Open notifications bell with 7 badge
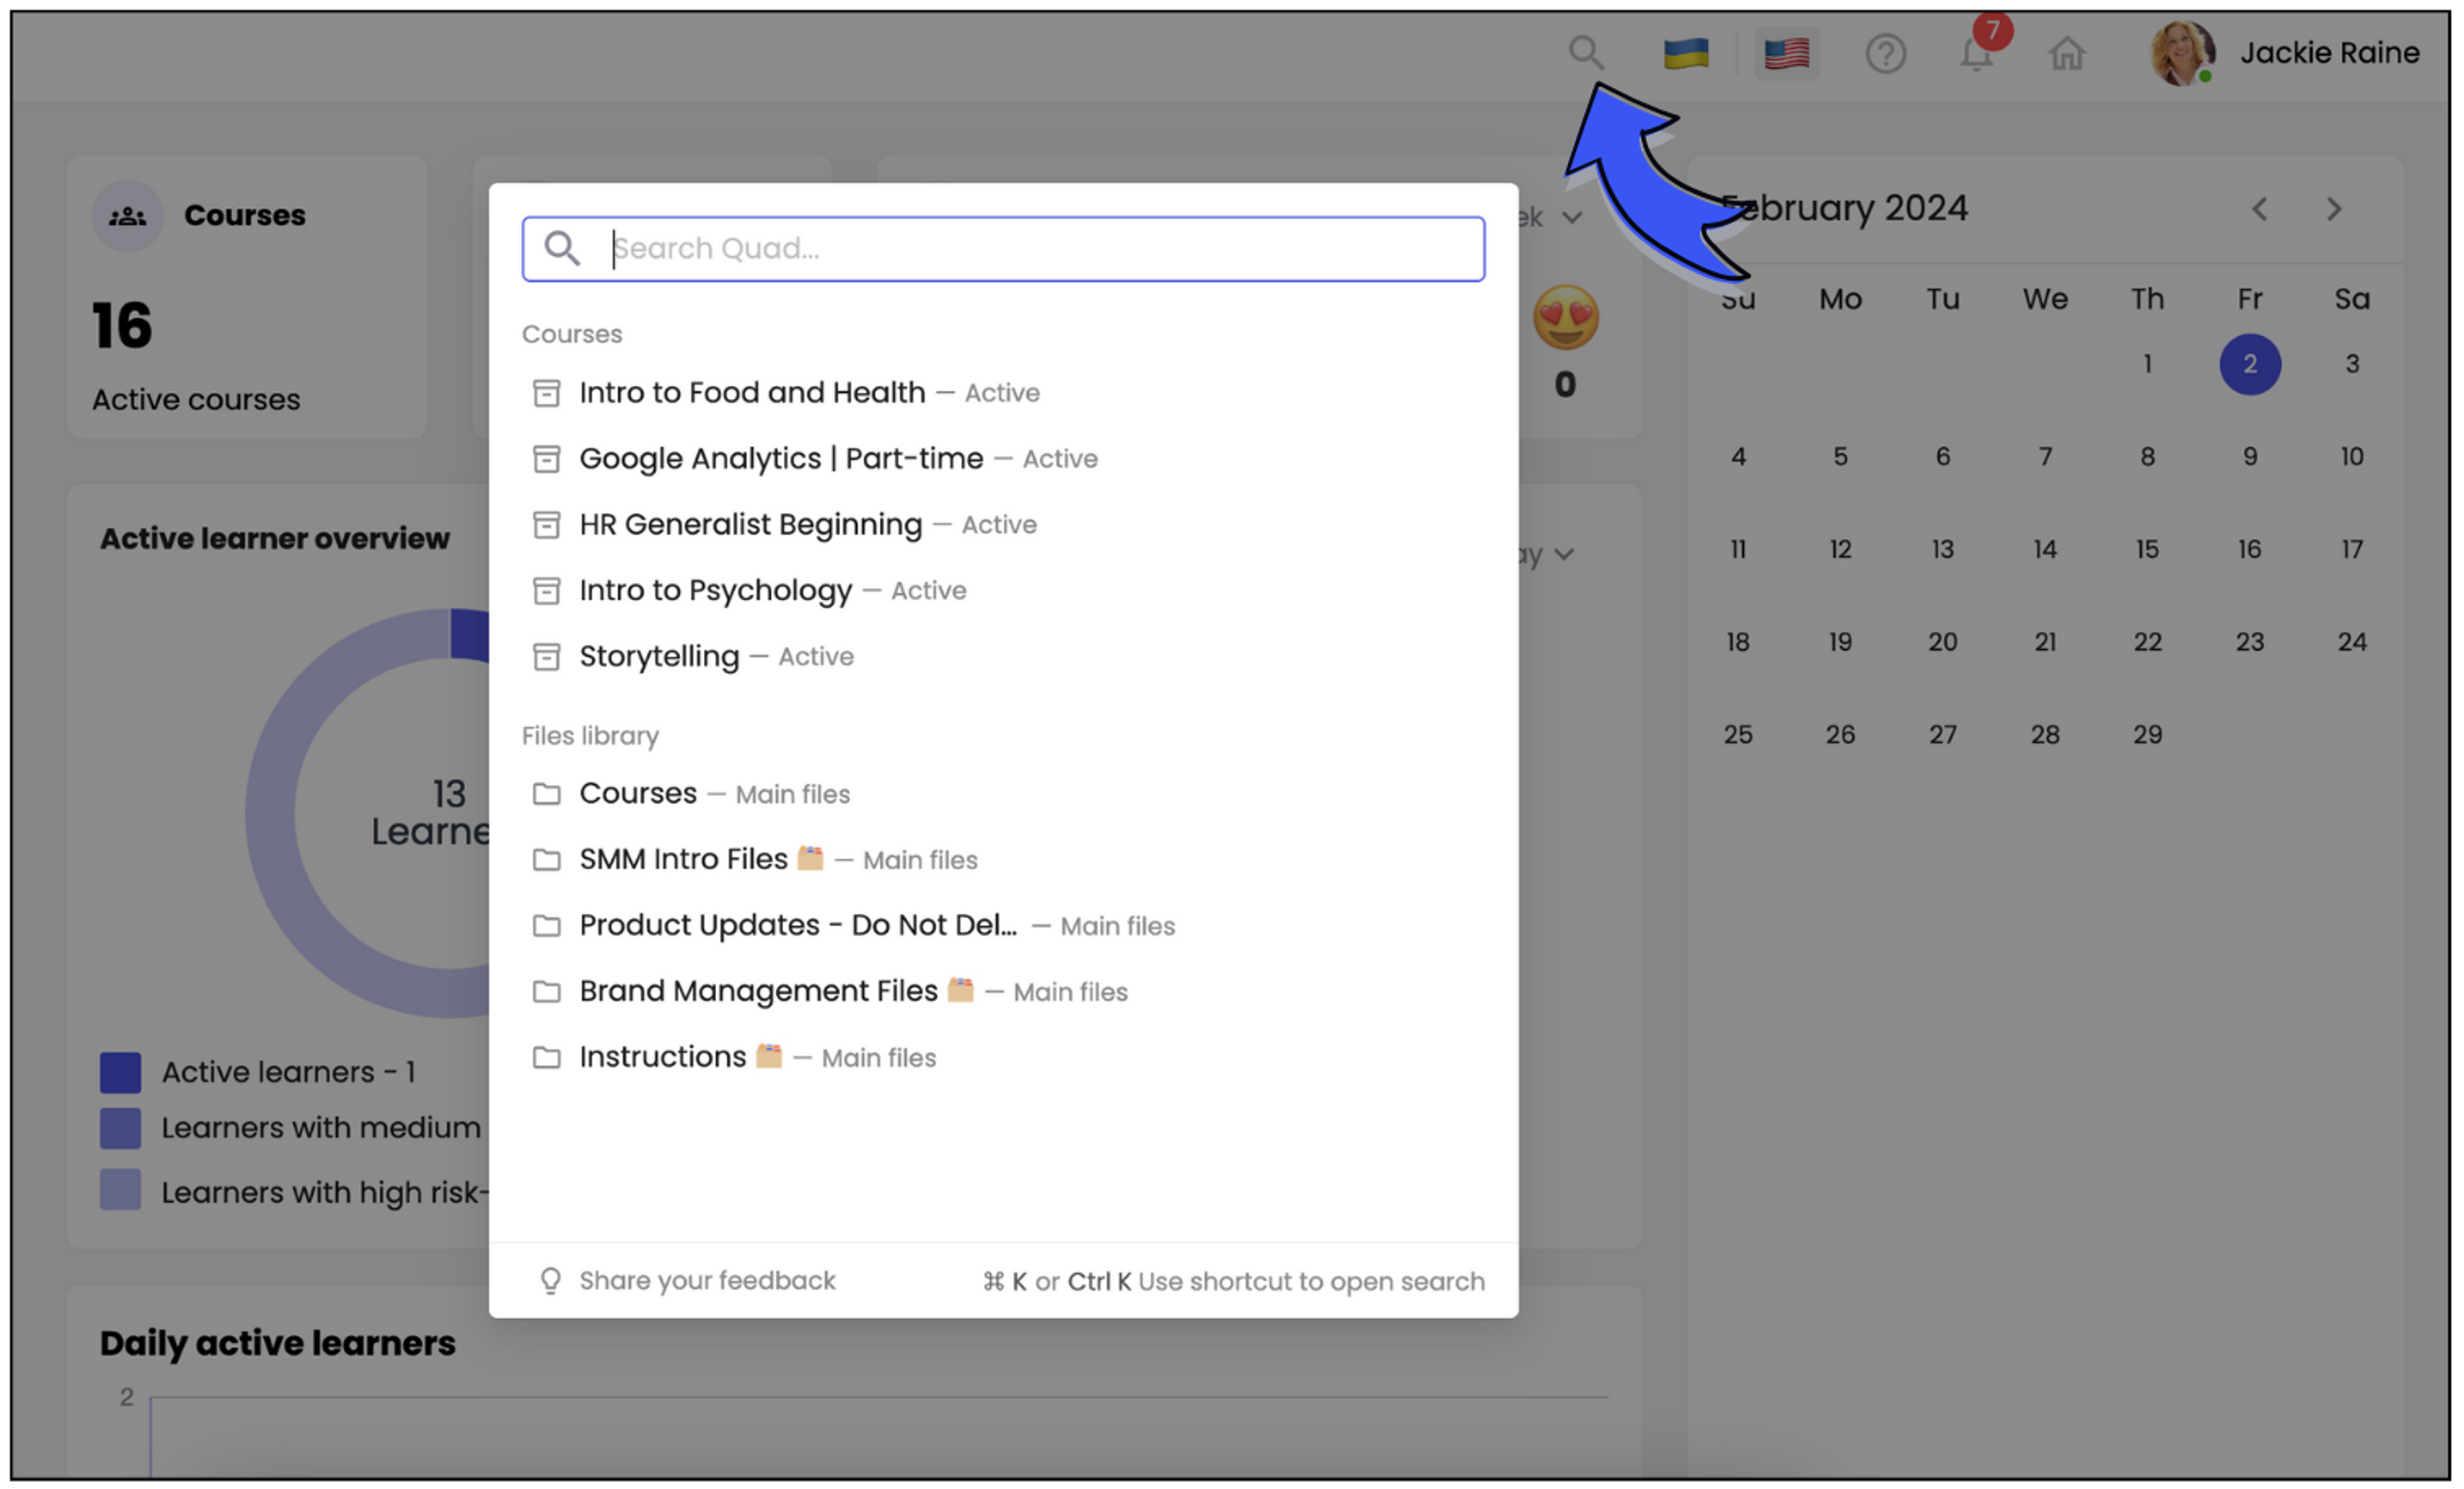 [1977, 53]
